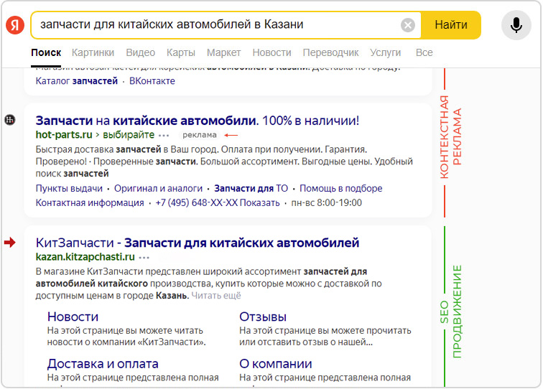This screenshot has height=389, width=543.
Task: Open the Новости tab
Action: pos(271,52)
